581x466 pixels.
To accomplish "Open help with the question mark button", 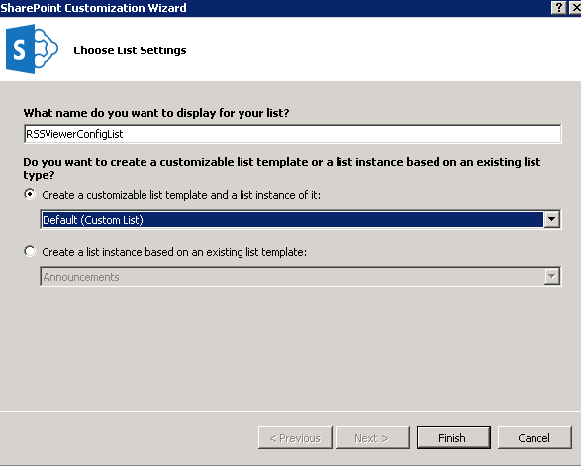I will (559, 7).
